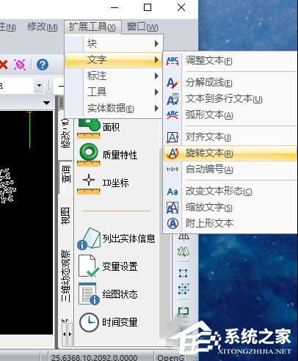Click 变量设置 label

[120, 266]
